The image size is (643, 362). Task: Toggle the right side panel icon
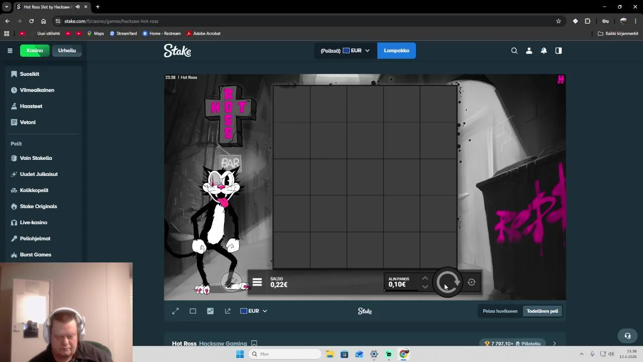point(559,51)
